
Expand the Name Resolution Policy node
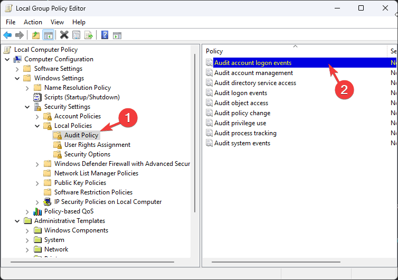pyautogui.click(x=27, y=88)
